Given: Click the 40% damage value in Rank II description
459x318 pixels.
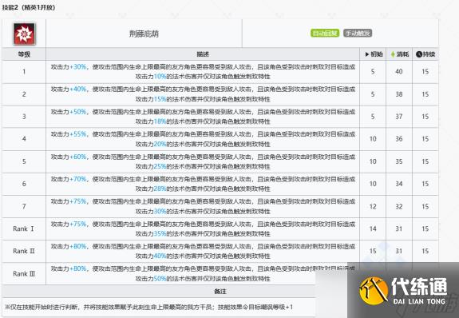Looking at the screenshot, I should pyautogui.click(x=160, y=256).
